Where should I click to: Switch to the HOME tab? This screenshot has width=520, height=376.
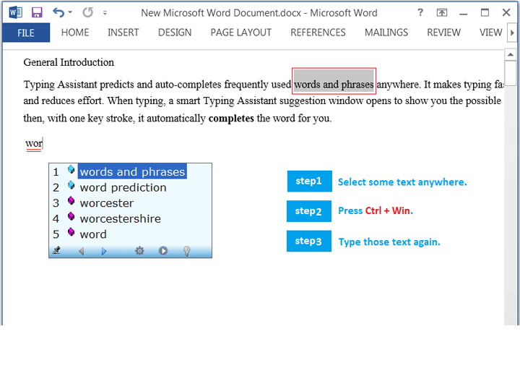(x=75, y=33)
